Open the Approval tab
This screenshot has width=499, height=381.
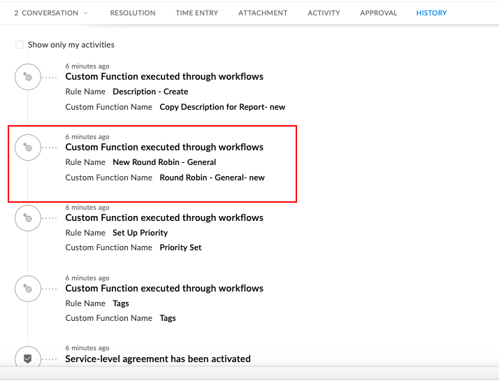(378, 13)
